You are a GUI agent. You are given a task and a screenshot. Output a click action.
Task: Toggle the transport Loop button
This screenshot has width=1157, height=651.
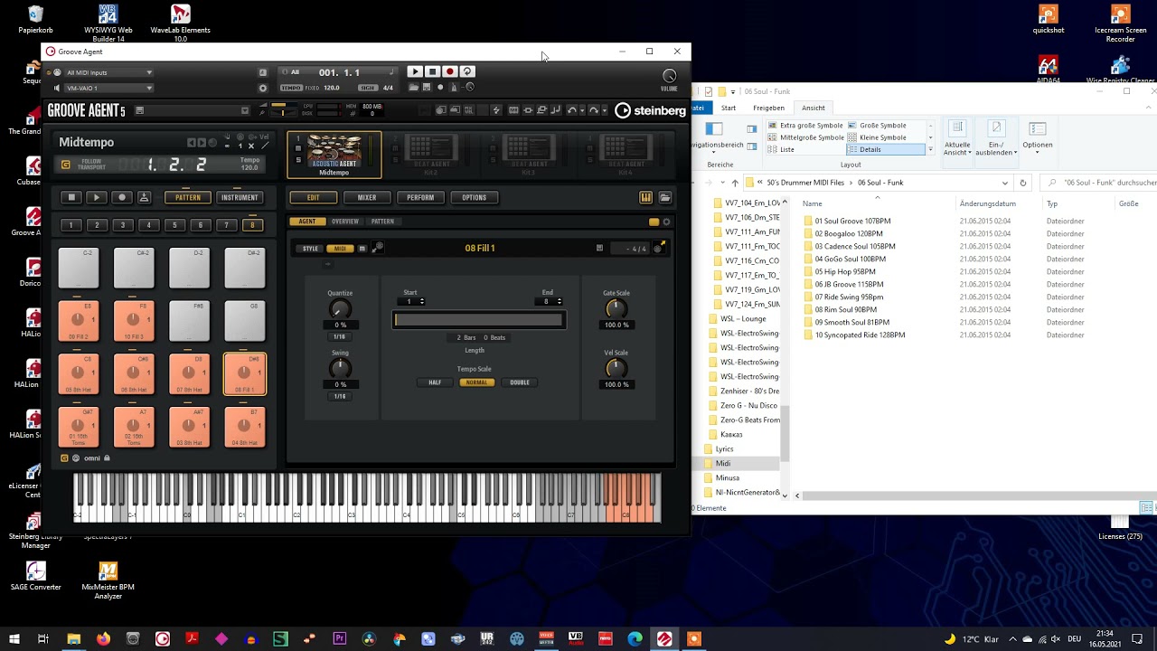[x=466, y=71]
